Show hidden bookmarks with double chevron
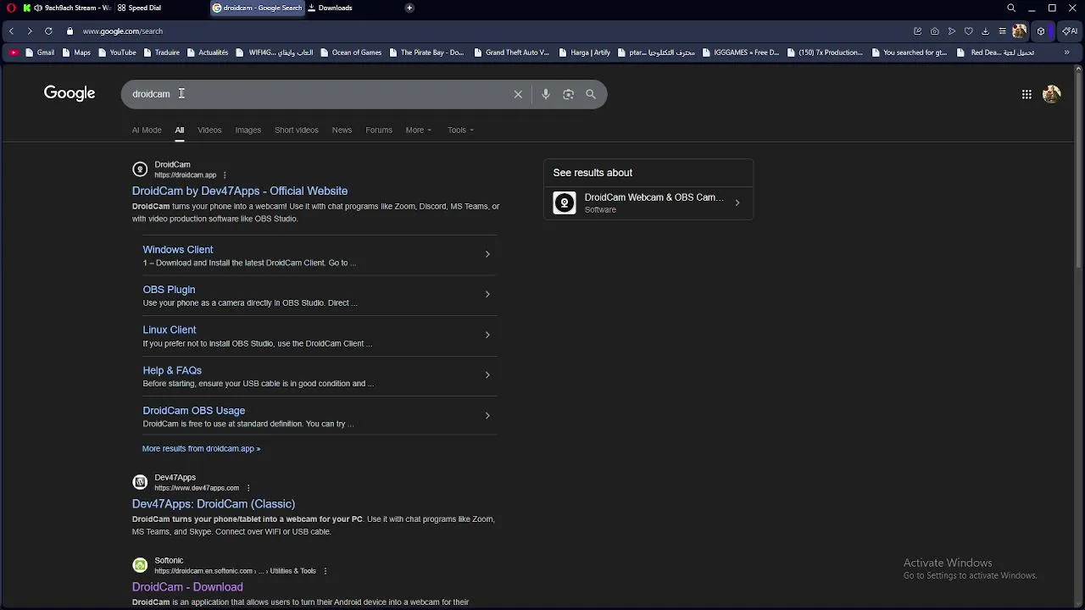Viewport: 1085px width, 610px height. point(1066,53)
